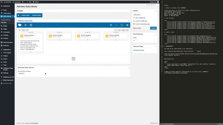The height and width of the screenshot is (125, 223).
Task: Click Edit link next to Visibility Public
Action: pos(146,21)
